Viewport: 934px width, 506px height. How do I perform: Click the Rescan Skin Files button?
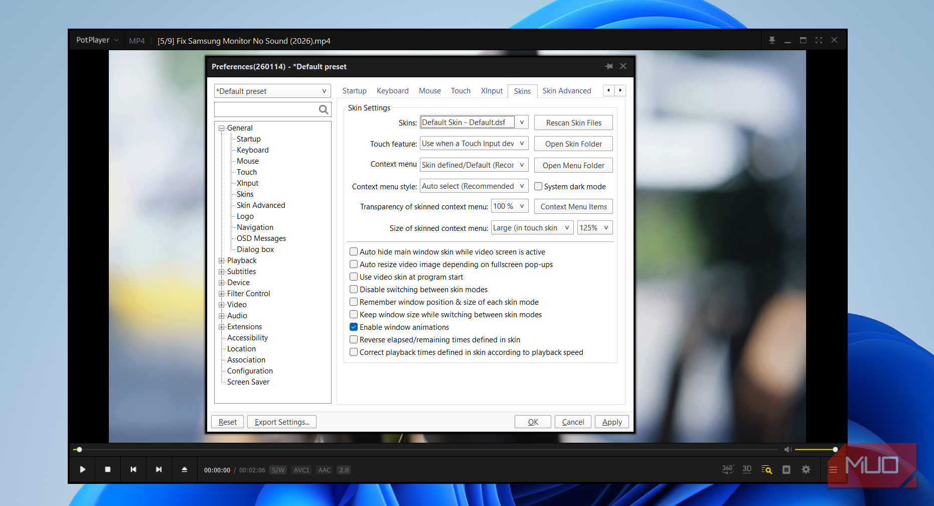(573, 122)
